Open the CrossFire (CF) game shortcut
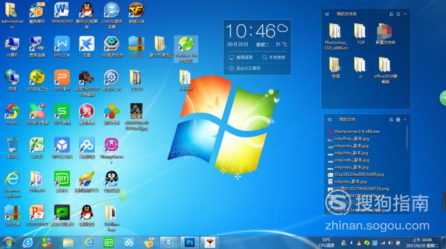446x249 pixels. coord(137,13)
